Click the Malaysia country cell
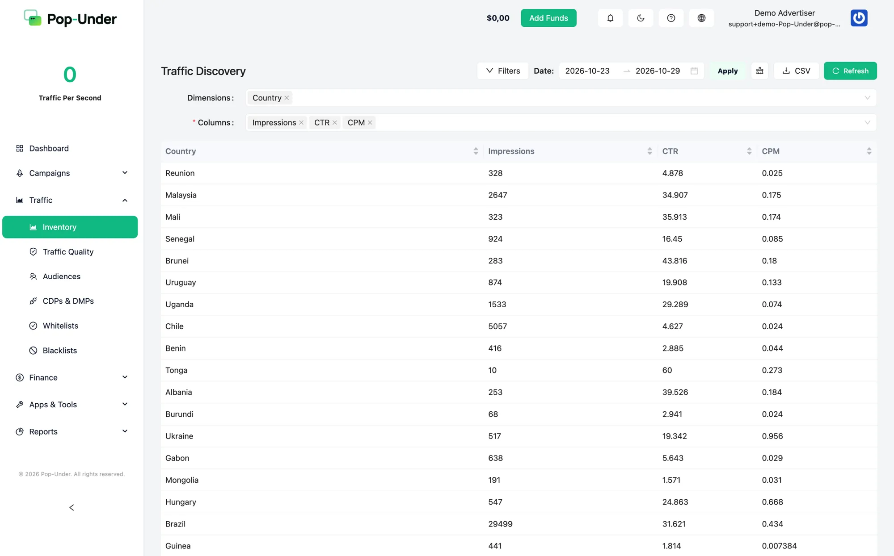 pyautogui.click(x=181, y=195)
